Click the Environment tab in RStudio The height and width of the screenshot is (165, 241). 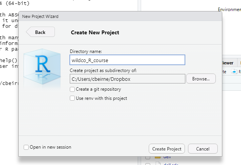coord(229,10)
